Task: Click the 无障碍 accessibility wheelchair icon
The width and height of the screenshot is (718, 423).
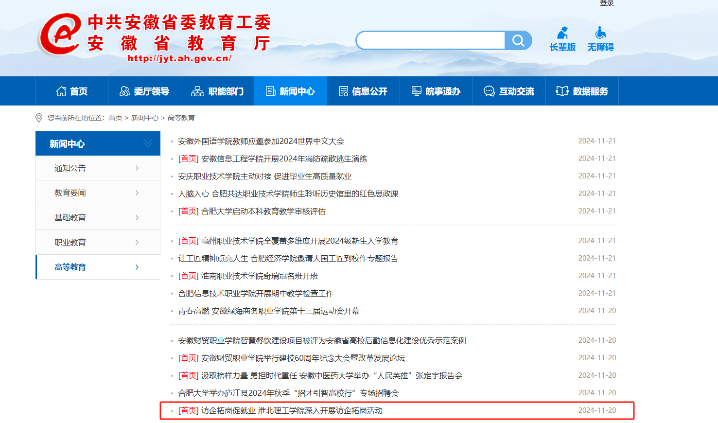Action: [600, 33]
